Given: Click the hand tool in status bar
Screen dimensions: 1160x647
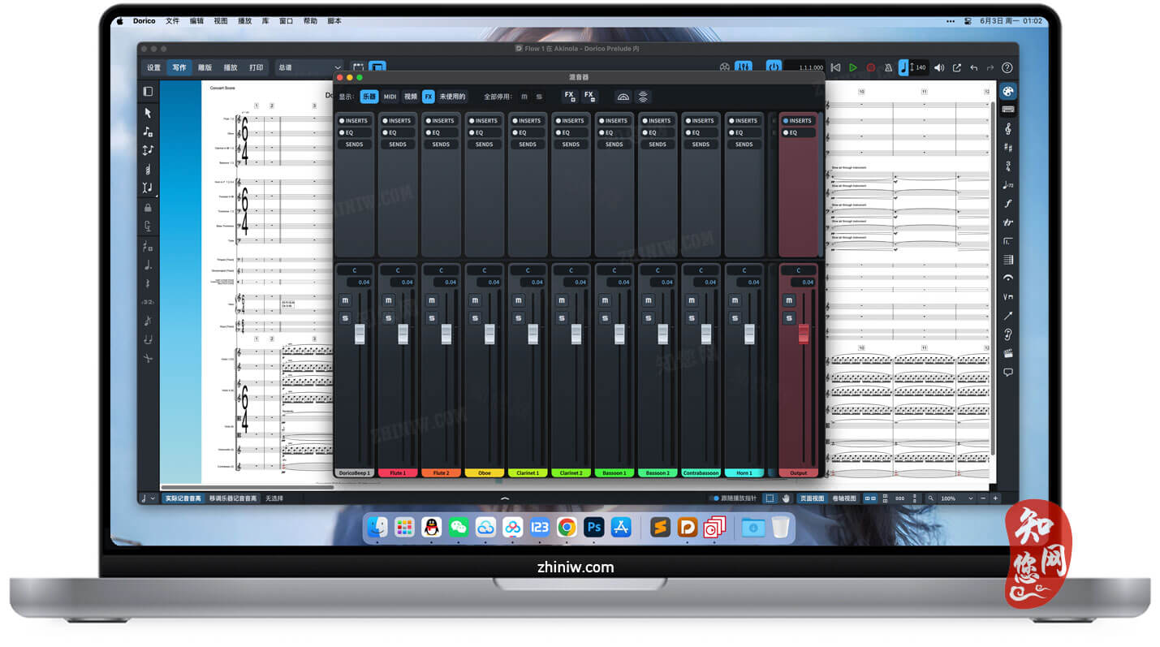Looking at the screenshot, I should 786,498.
